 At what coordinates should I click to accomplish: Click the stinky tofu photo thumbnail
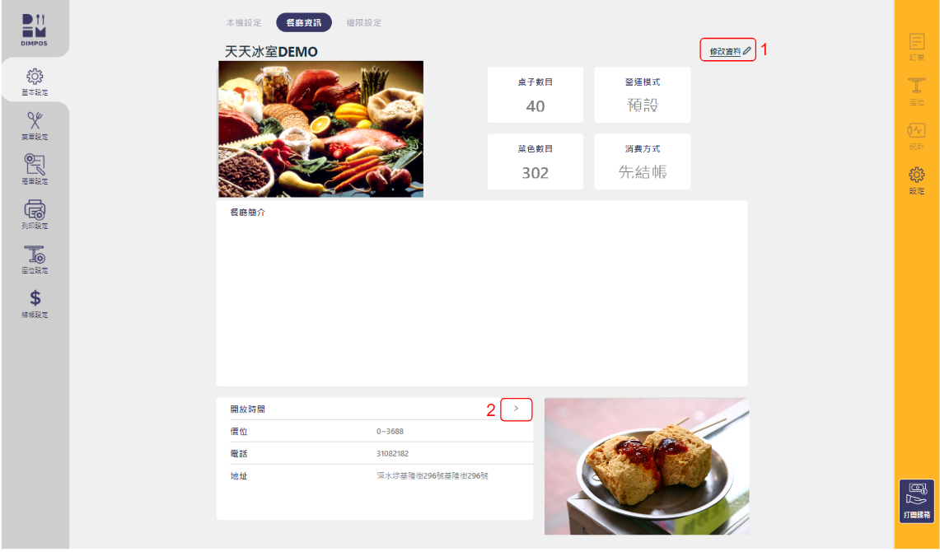point(647,466)
